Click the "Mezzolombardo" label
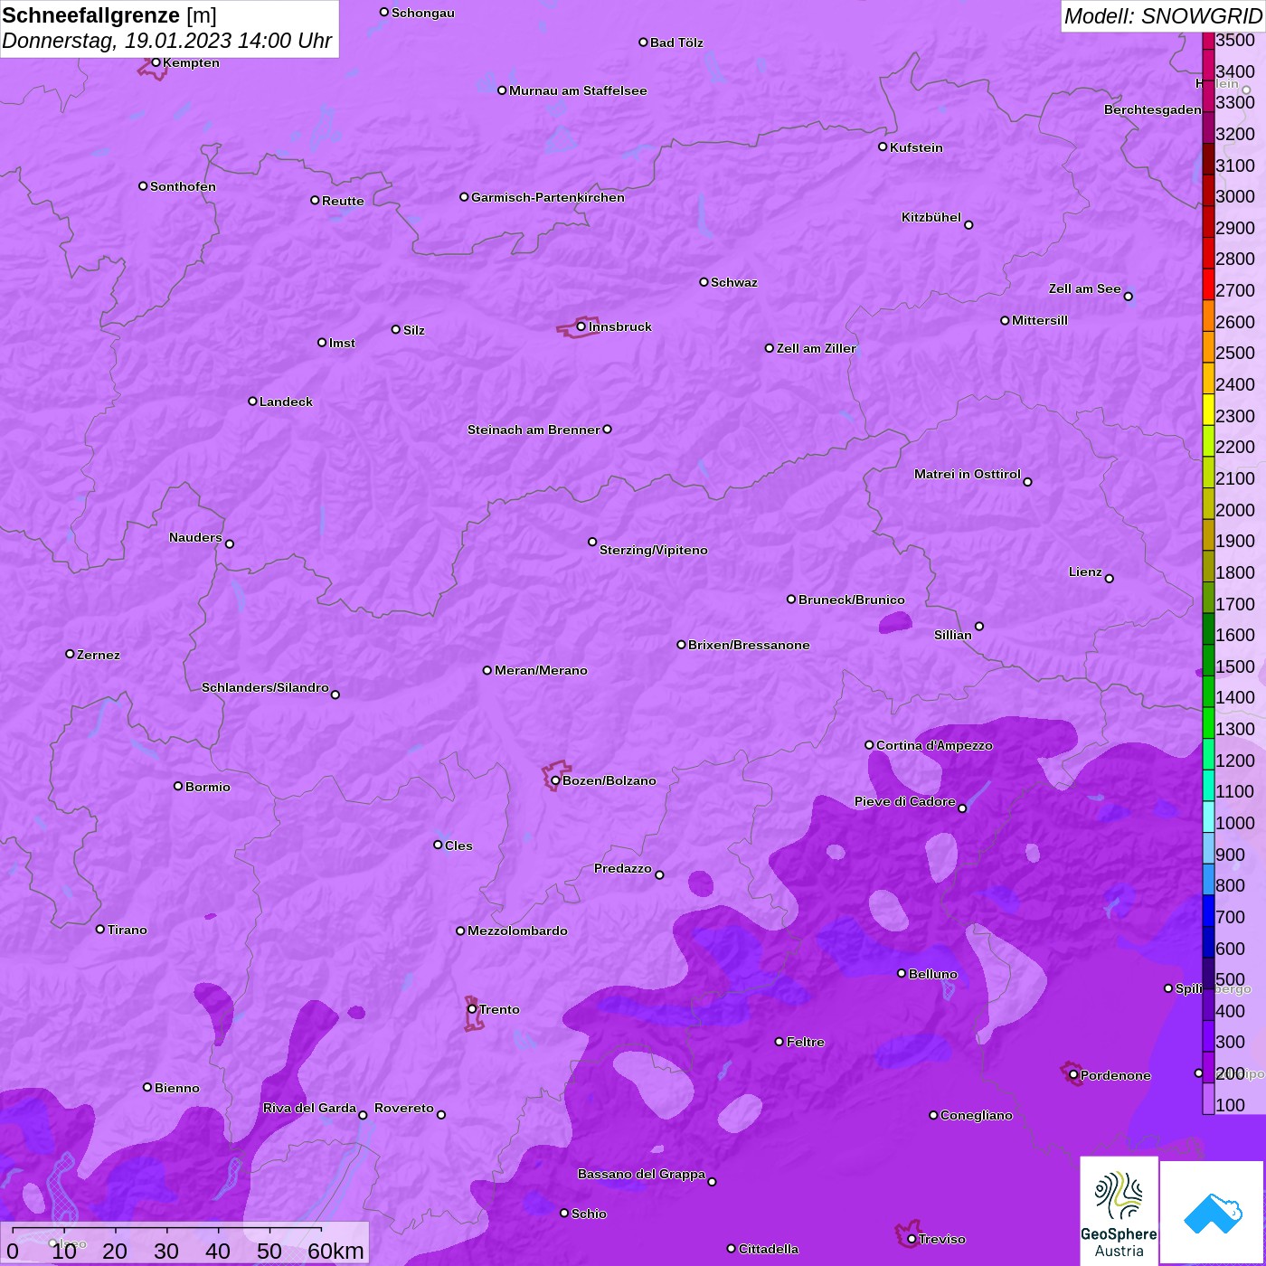This screenshot has height=1266, width=1266. [x=517, y=931]
